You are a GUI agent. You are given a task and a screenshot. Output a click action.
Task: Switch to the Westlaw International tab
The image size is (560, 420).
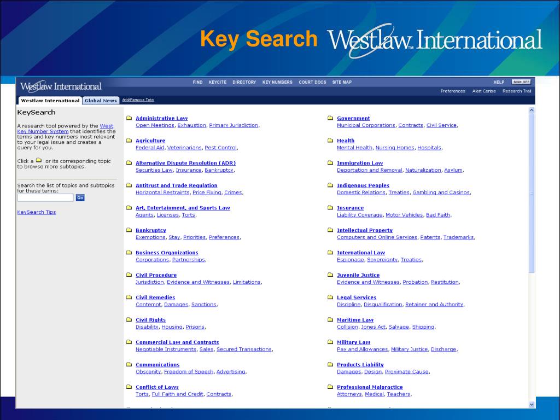coord(50,101)
